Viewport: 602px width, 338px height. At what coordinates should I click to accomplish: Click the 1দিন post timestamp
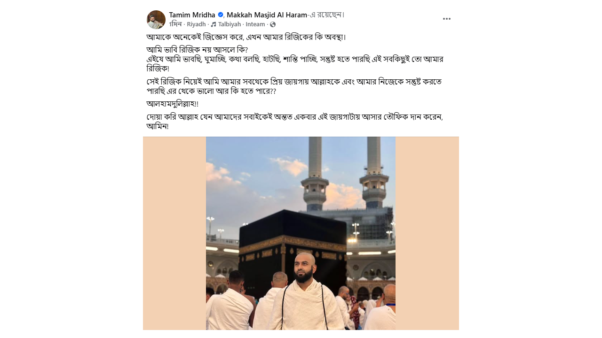coord(175,24)
